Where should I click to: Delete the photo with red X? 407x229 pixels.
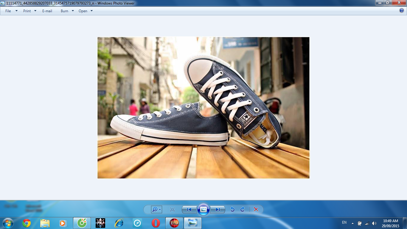point(256,209)
